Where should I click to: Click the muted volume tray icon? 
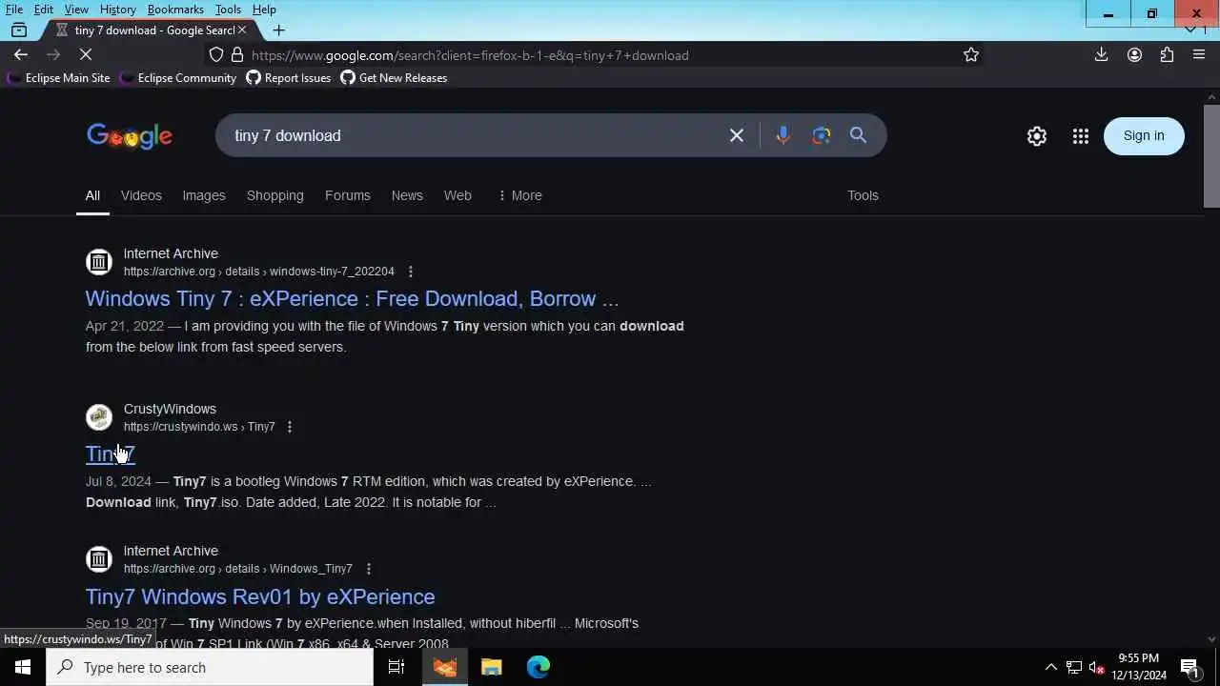(x=1096, y=667)
